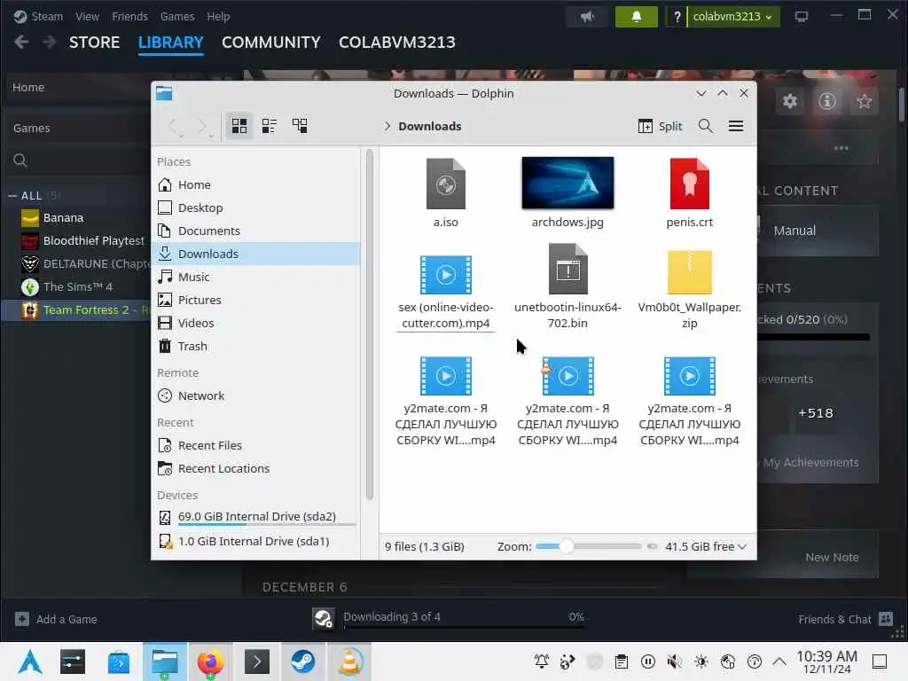Open colabvm3213 account dropdown
908x681 pixels.
click(732, 17)
